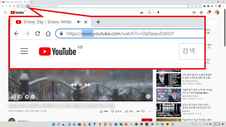The image size is (226, 127).
Task: Rewind video with double-left arrows
Action: tap(73, 85)
